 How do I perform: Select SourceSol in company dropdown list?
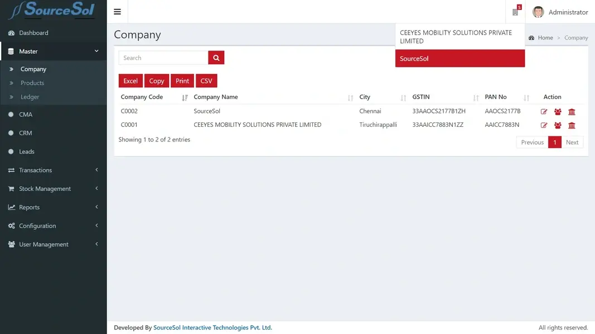point(459,58)
